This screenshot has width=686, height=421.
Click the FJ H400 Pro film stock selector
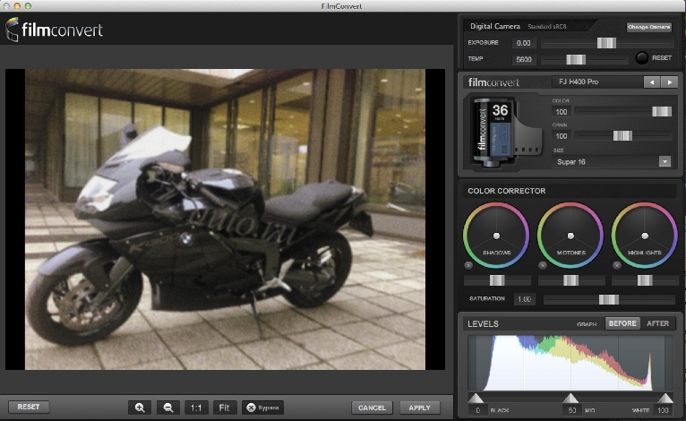pos(596,82)
